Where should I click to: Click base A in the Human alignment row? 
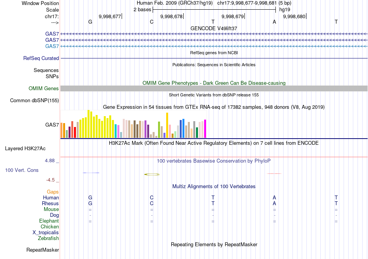[x=274, y=198]
